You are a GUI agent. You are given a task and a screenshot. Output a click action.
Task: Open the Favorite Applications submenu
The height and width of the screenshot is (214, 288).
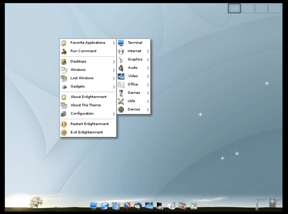(x=88, y=43)
